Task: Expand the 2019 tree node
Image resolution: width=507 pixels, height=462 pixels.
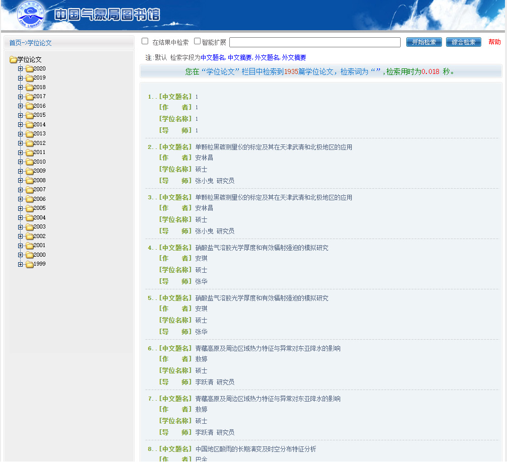Action: point(20,78)
